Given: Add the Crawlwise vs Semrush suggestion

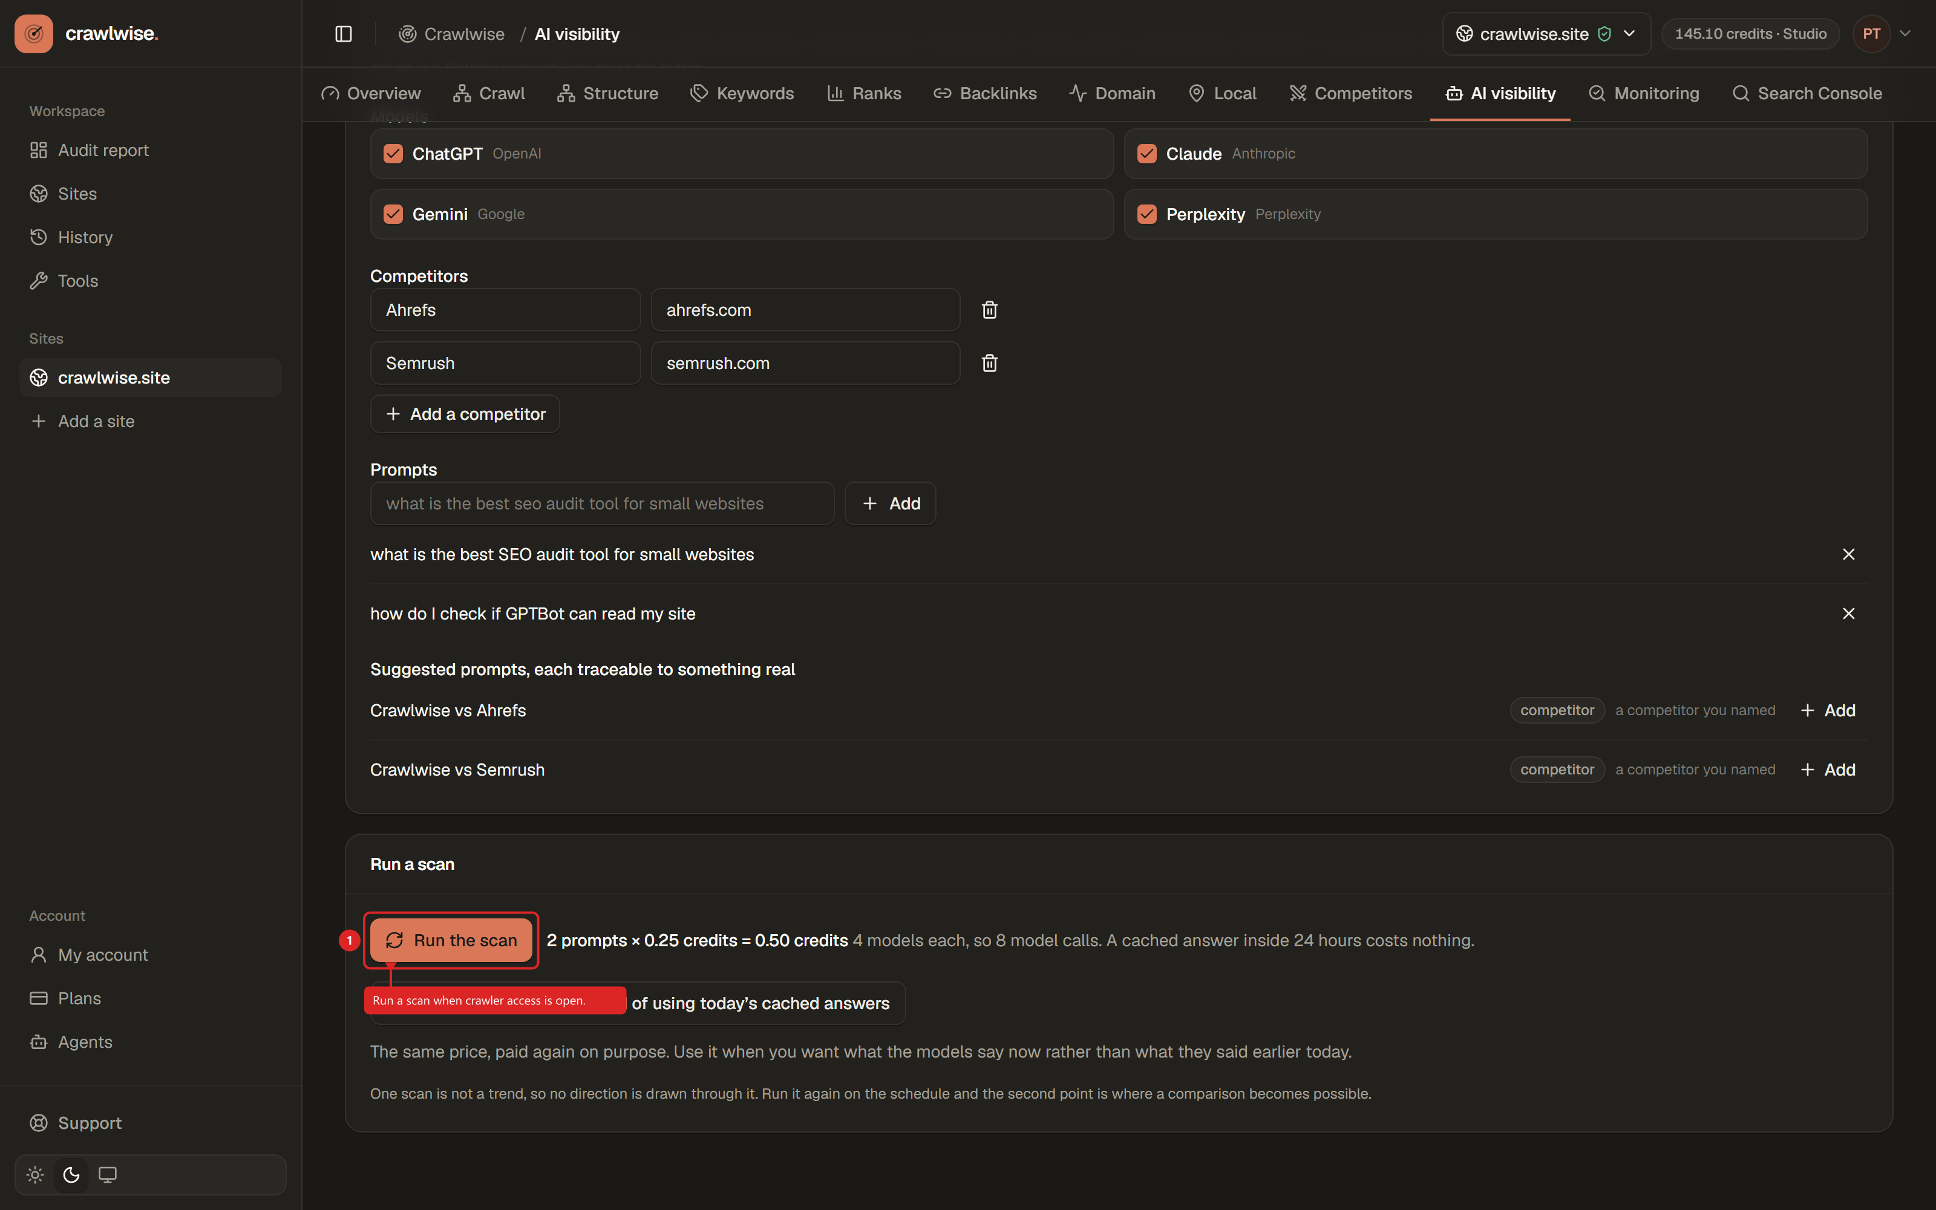Looking at the screenshot, I should (1828, 770).
